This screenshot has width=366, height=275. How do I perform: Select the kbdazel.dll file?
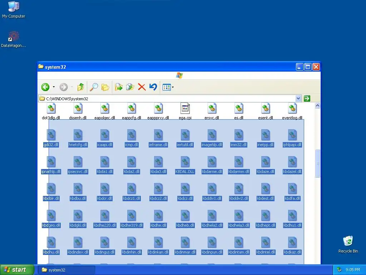[x=292, y=165]
